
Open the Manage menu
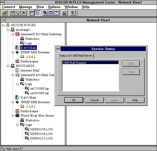pyautogui.click(x=26, y=7)
